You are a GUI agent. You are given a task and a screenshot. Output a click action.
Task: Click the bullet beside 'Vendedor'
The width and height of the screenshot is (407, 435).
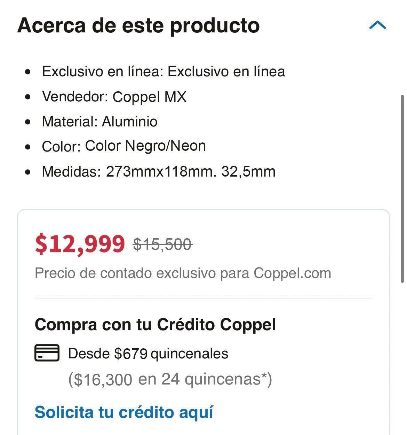[28, 97]
